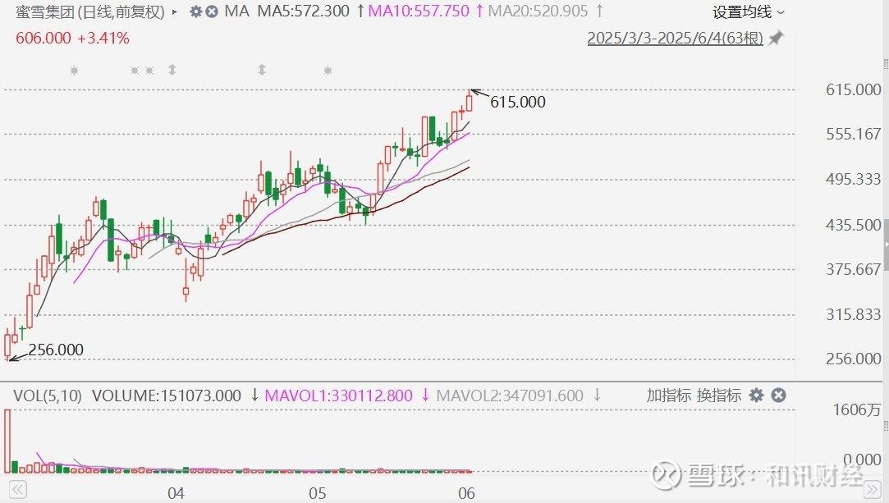Click the 1606万 volume axis label
This screenshot has width=889, height=503.
pos(857,409)
